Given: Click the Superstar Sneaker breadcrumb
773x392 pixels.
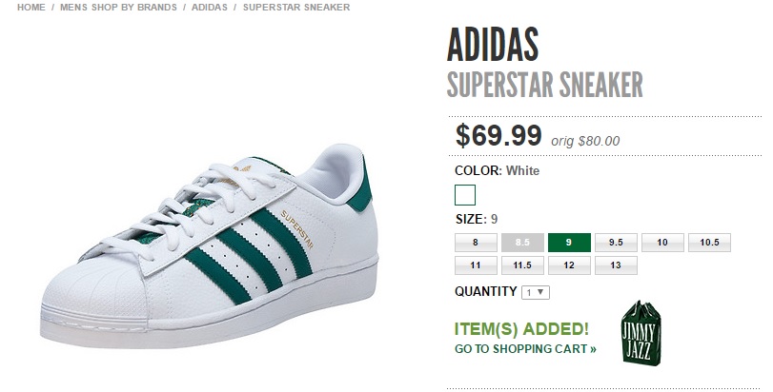Looking at the screenshot, I should [295, 7].
